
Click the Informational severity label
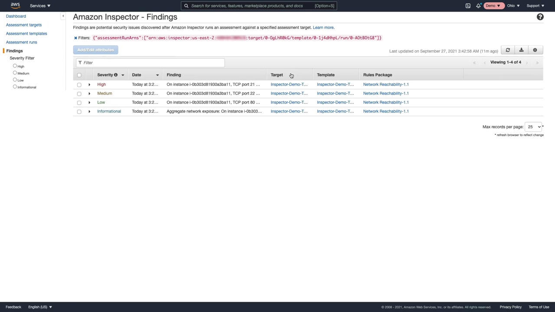[109, 111]
